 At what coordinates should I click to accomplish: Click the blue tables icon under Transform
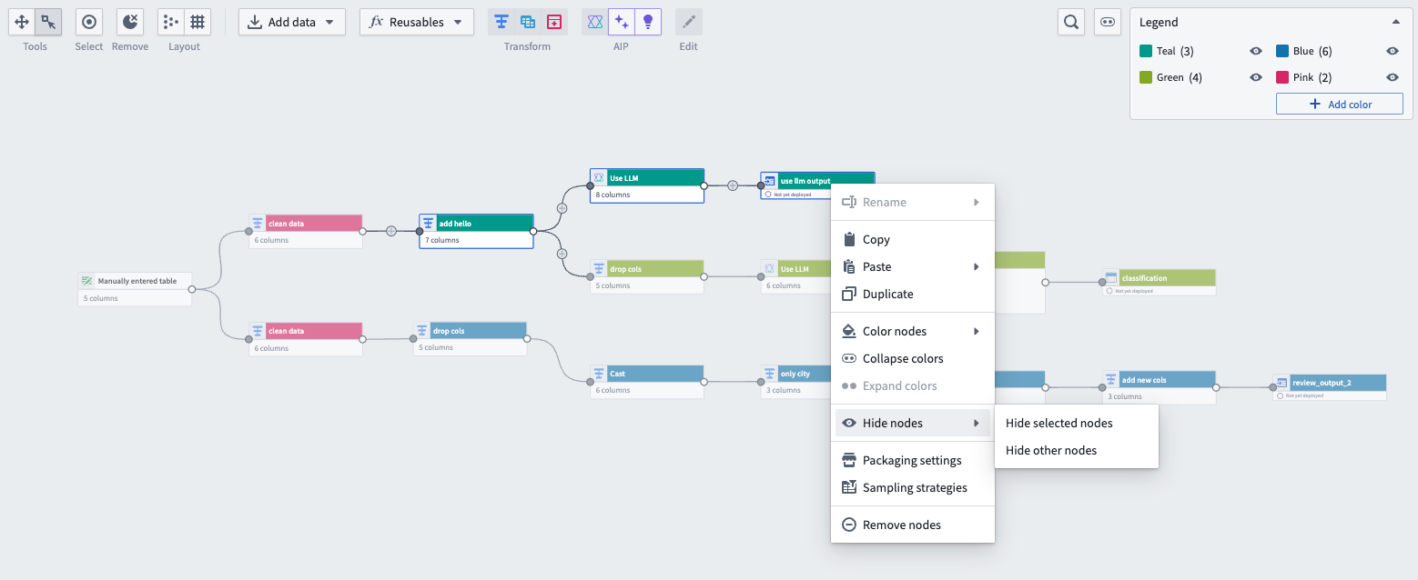(528, 22)
